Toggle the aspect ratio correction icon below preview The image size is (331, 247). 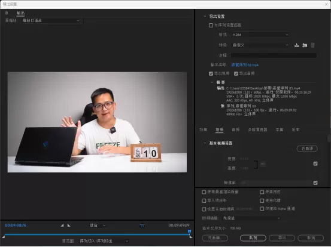[142, 226]
